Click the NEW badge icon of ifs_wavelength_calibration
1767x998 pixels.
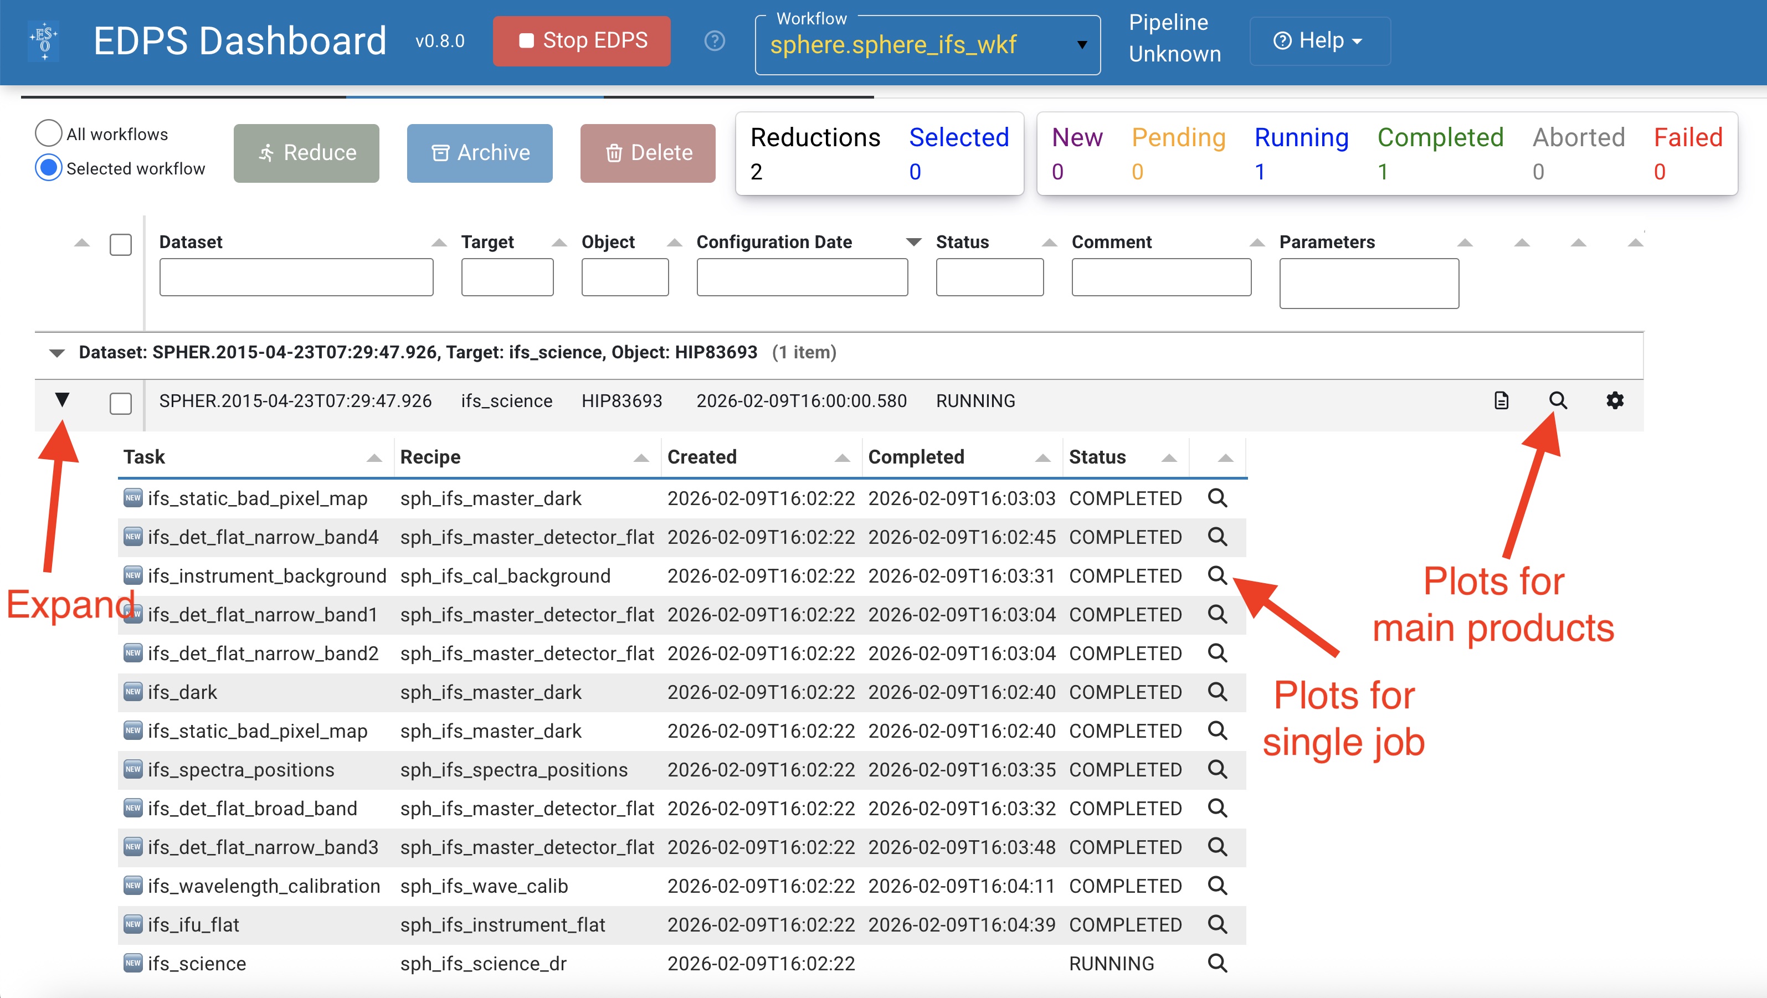133,886
